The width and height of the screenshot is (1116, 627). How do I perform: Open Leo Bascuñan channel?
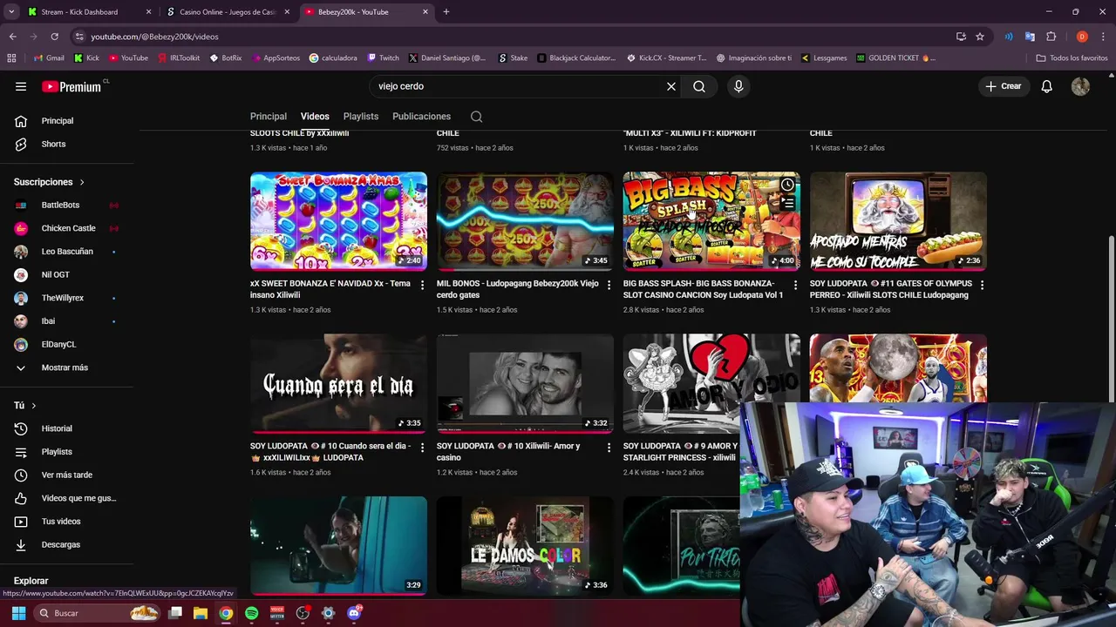click(67, 252)
